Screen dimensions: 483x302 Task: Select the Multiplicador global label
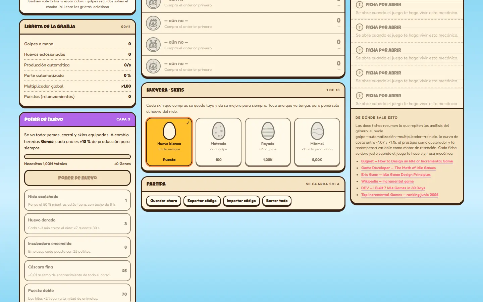44,86
